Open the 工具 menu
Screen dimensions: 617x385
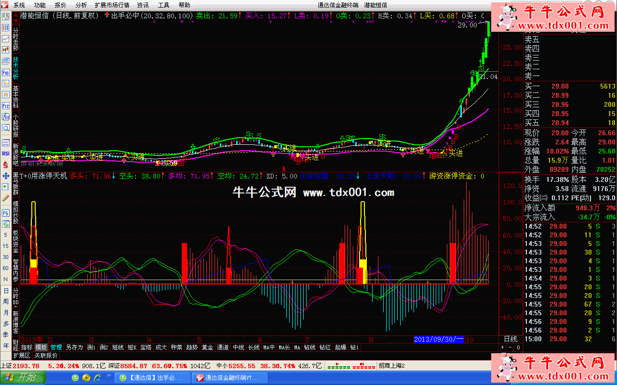pyautogui.click(x=164, y=5)
